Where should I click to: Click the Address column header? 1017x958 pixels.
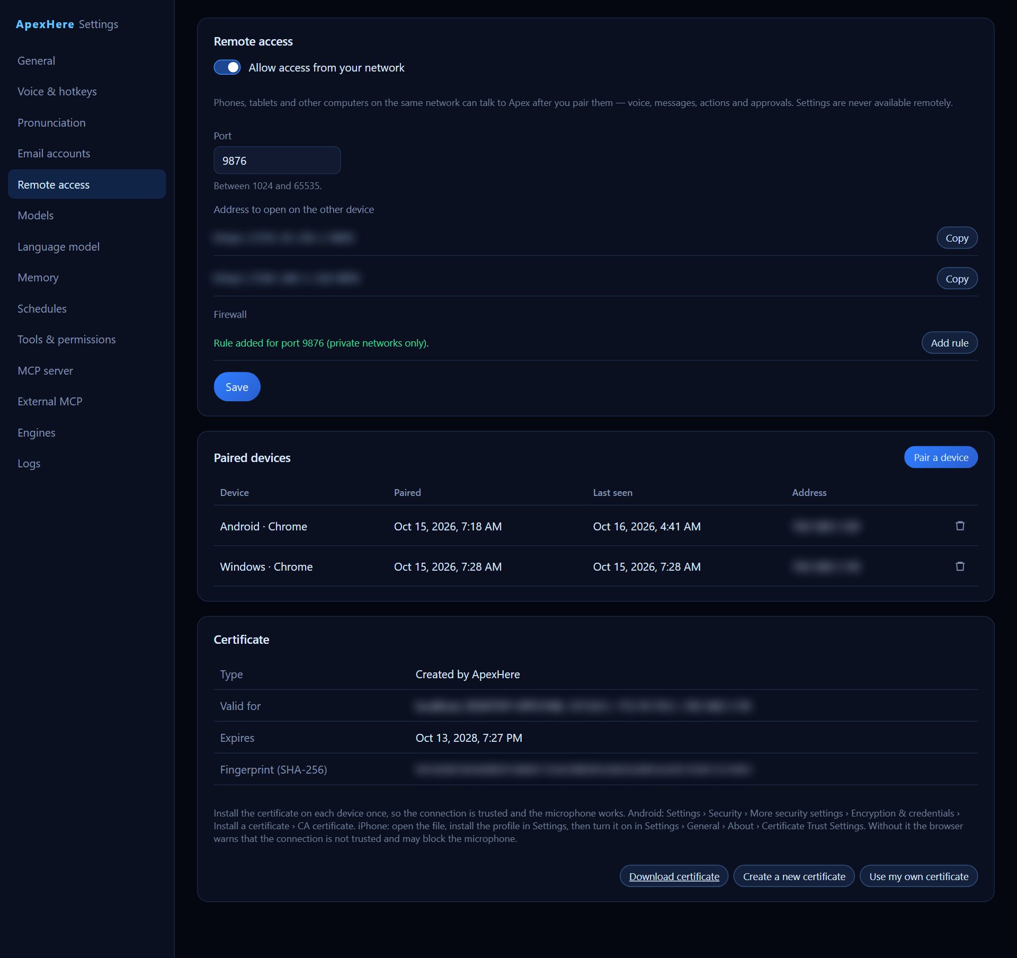click(x=809, y=492)
